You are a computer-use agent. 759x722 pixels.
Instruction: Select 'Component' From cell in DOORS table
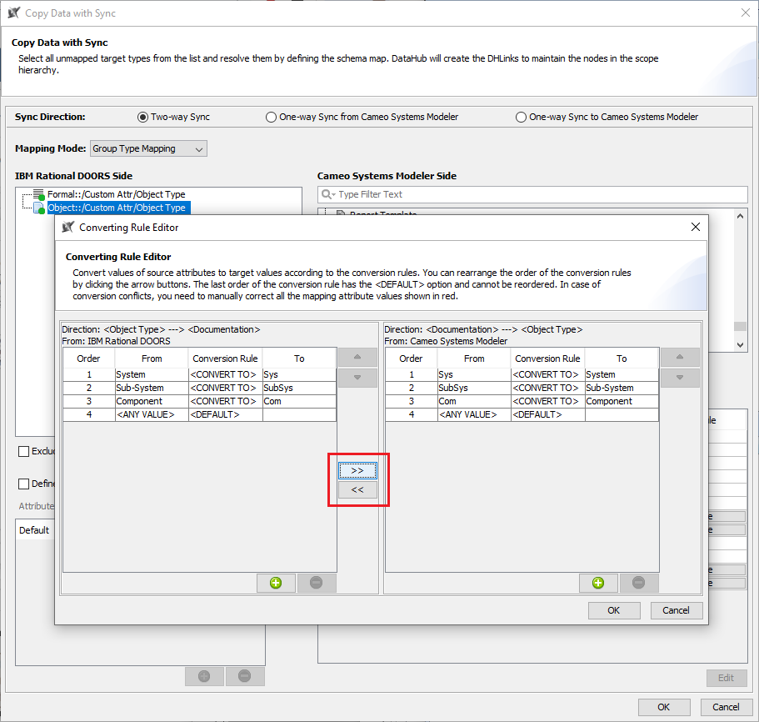(x=152, y=401)
